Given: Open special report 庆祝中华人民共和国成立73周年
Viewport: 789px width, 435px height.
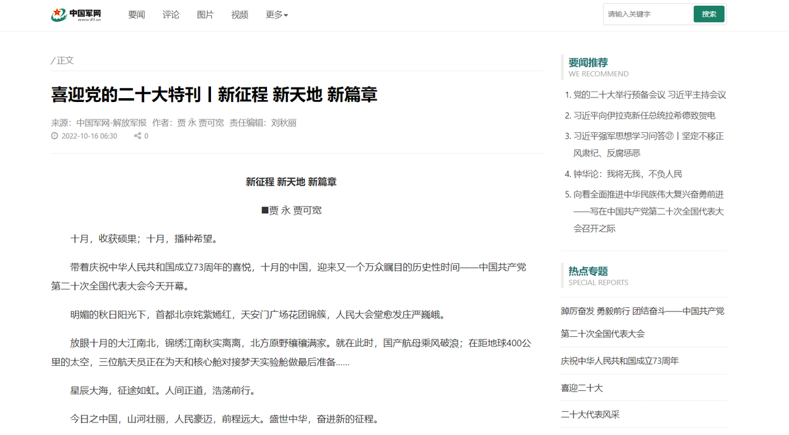Looking at the screenshot, I should tap(620, 361).
